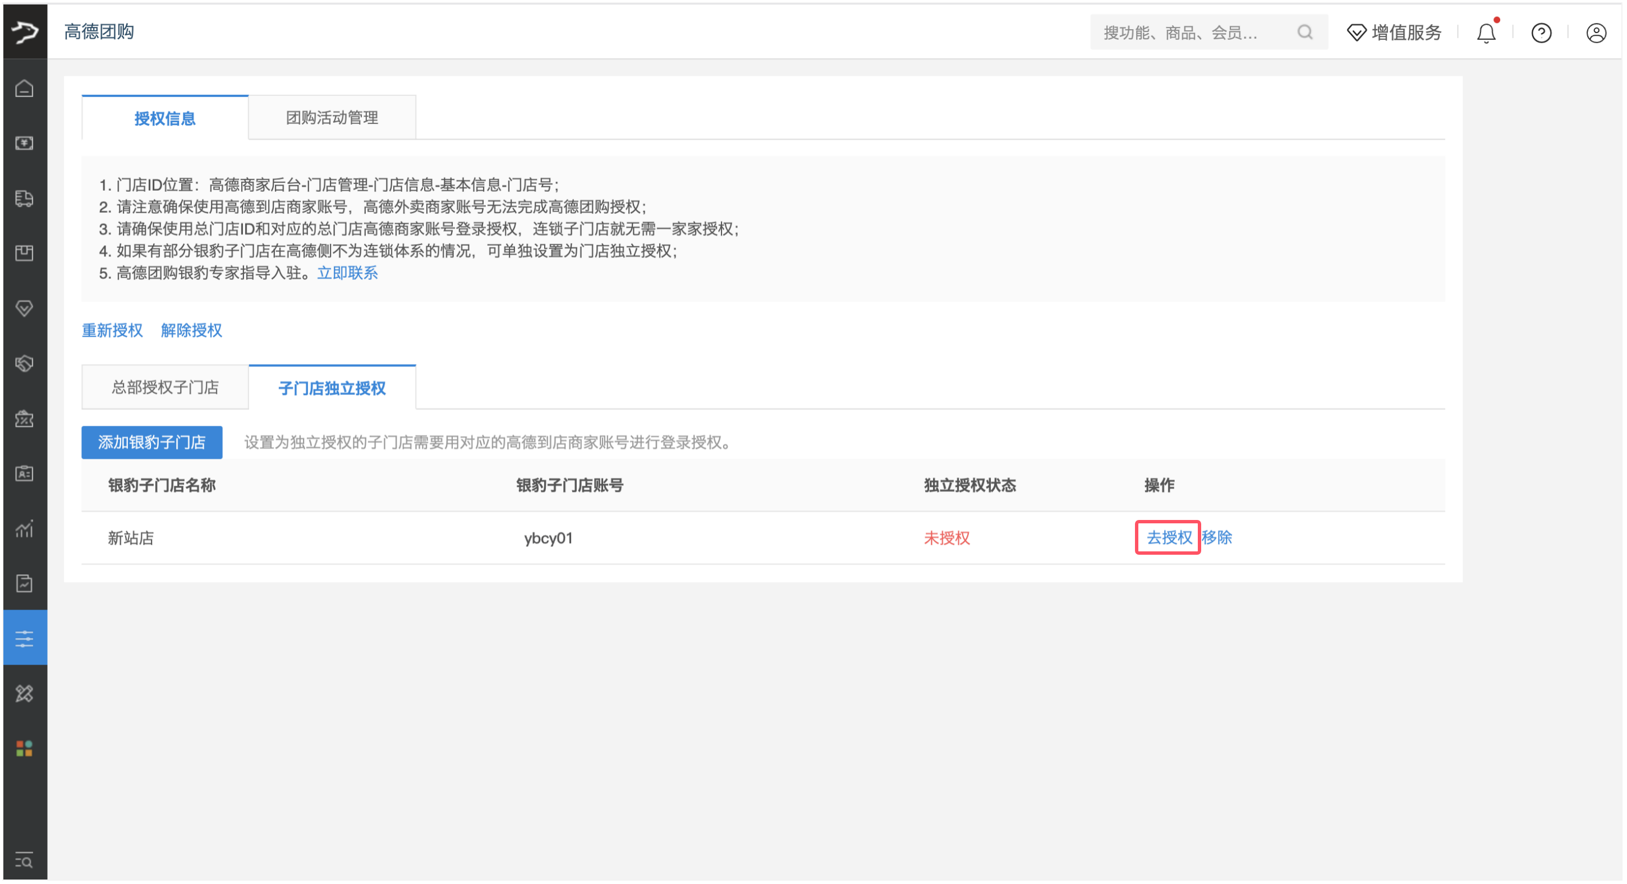Click the user account avatar icon
The height and width of the screenshot is (884, 1627).
pyautogui.click(x=1596, y=33)
